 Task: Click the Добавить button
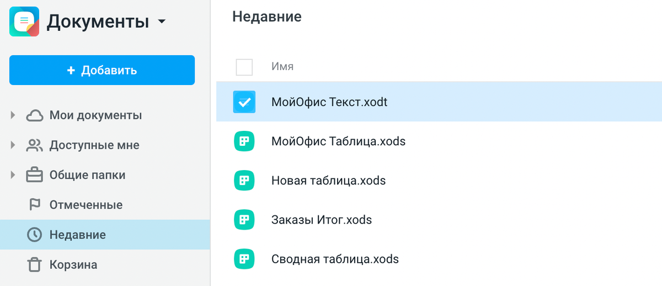[102, 70]
